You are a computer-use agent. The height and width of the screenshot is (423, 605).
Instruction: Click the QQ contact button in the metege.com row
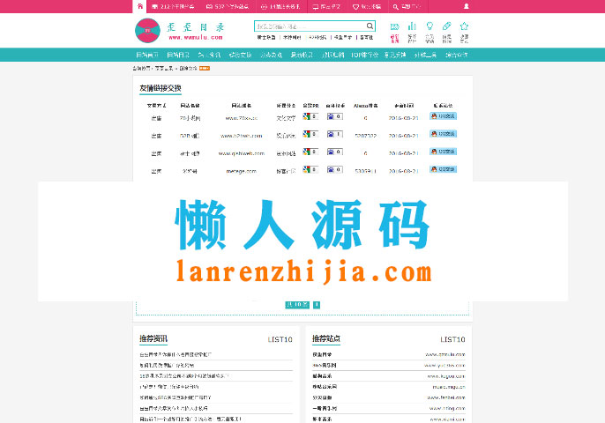click(444, 169)
